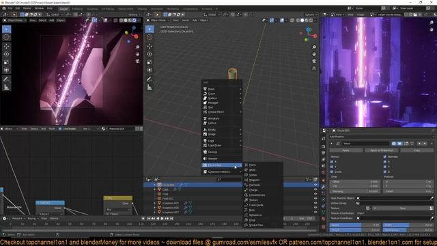This screenshot has height=246, width=437.
Task: Toggle Normals Z checkbox in Wave modifier
Action: pyautogui.click(x=385, y=172)
